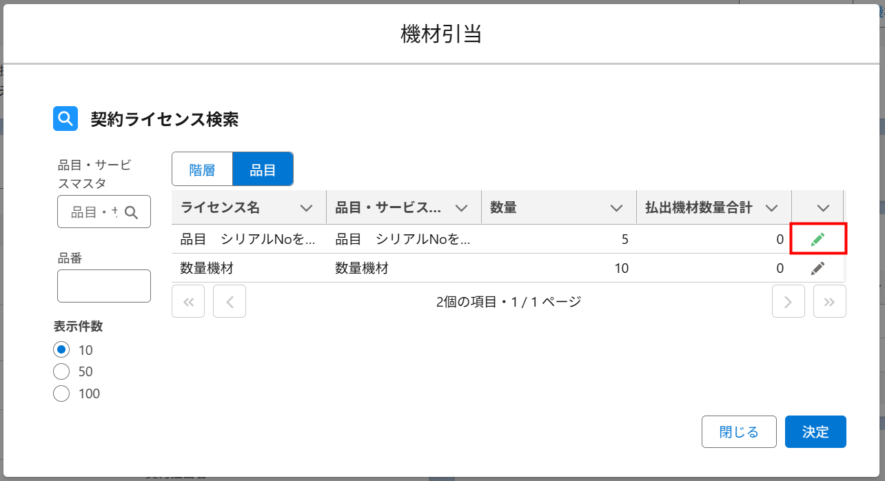Go to first page double-arrow button

coord(188,301)
